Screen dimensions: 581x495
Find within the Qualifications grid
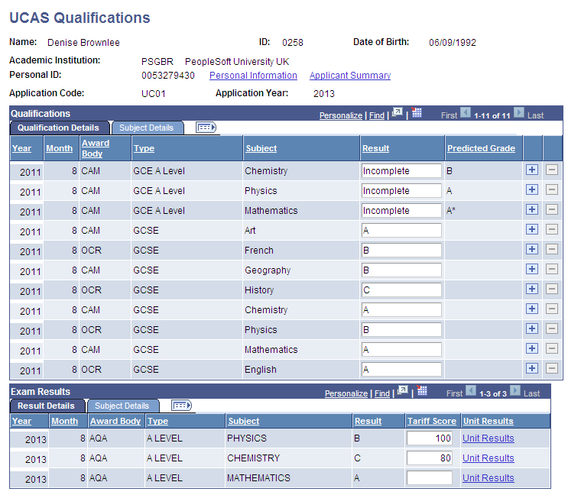click(x=377, y=115)
